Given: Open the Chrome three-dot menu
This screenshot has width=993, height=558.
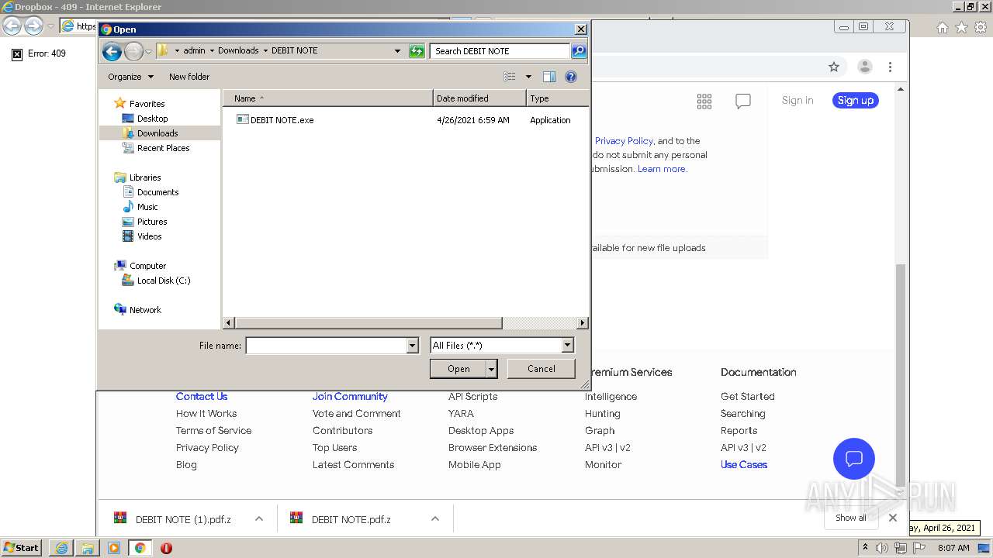Looking at the screenshot, I should pos(890,67).
